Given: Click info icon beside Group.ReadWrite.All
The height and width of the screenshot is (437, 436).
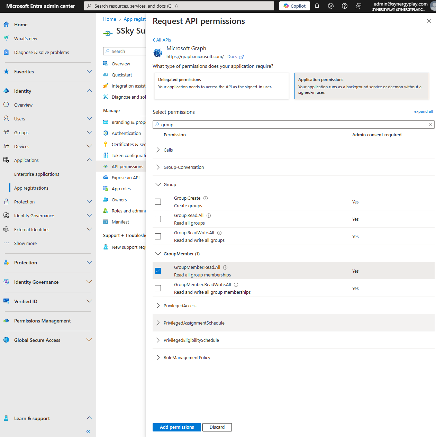Looking at the screenshot, I should (x=219, y=233).
